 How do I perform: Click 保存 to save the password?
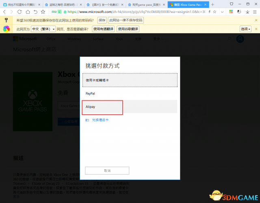(102, 20)
